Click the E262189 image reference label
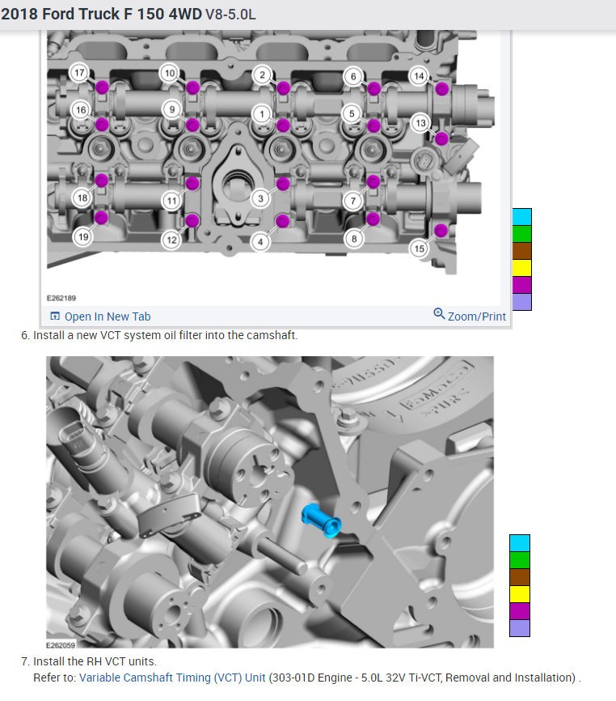616x701 pixels. pyautogui.click(x=61, y=298)
